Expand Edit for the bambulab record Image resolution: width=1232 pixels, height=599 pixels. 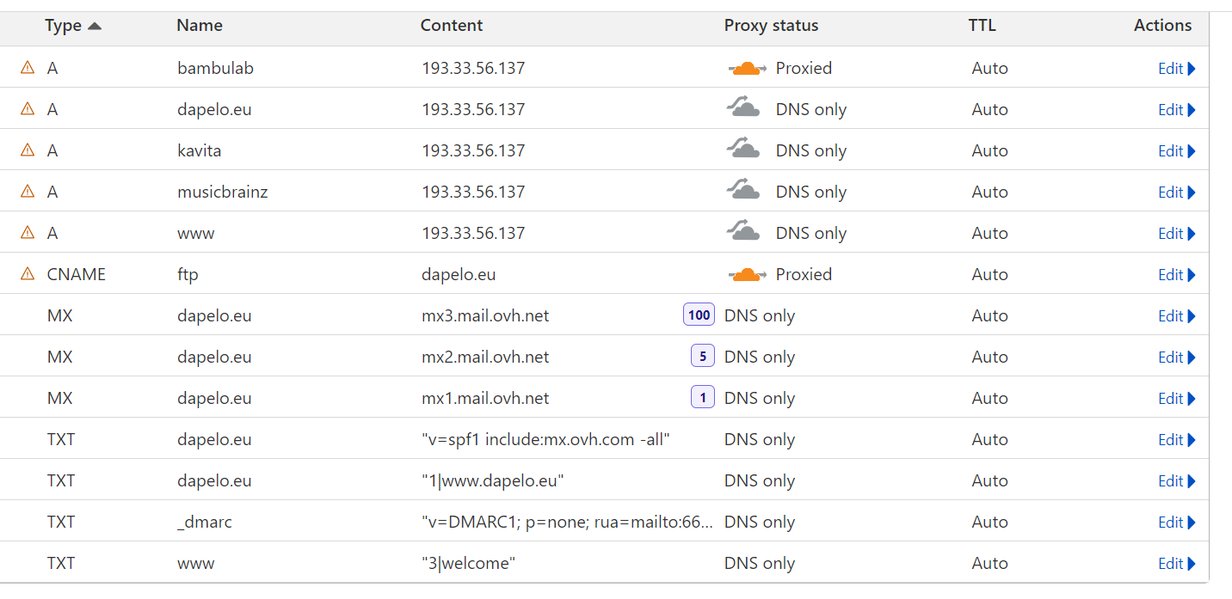click(1176, 69)
